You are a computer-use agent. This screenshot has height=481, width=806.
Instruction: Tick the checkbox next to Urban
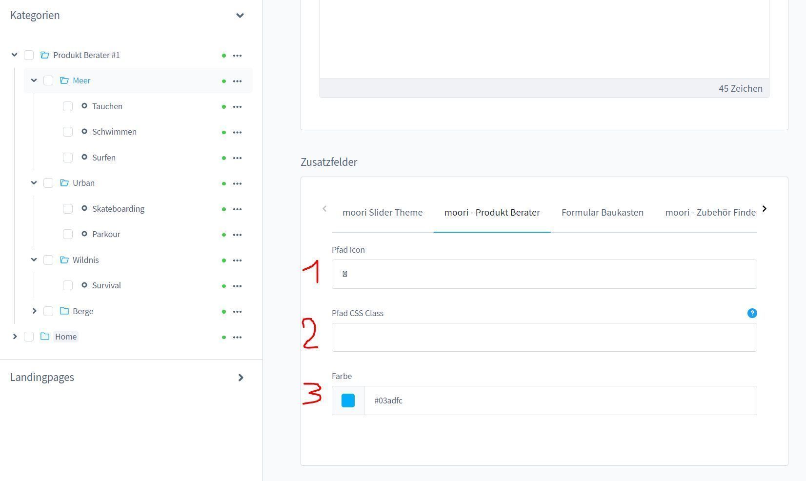pos(48,183)
